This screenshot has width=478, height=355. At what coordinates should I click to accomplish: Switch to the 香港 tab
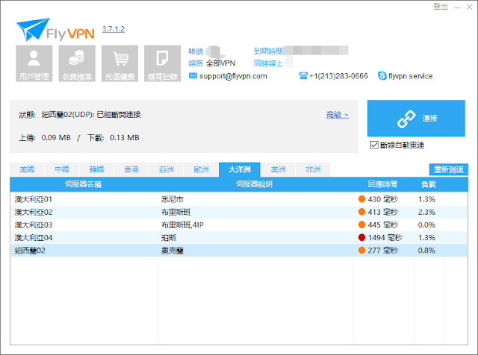(x=131, y=169)
